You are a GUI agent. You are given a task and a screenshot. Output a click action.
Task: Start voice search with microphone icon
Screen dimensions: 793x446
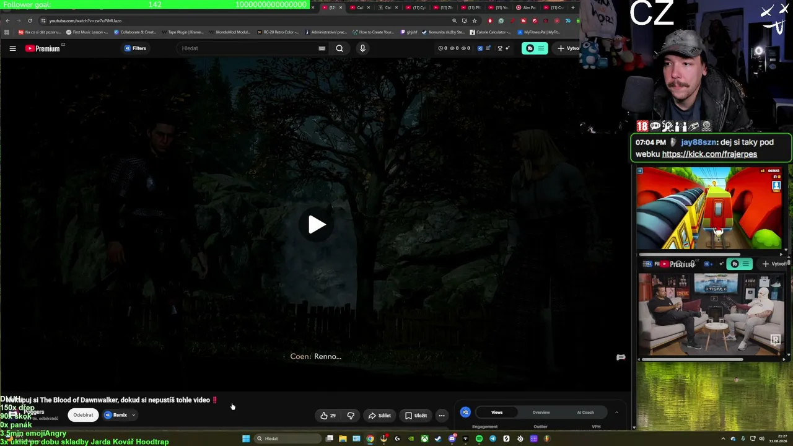click(362, 48)
